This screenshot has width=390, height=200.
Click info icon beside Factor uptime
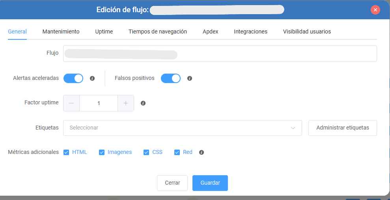click(143, 103)
